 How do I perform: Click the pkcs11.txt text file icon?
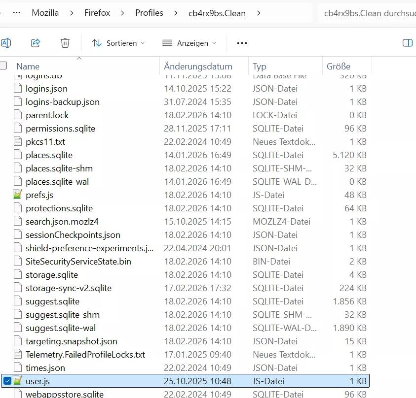click(x=17, y=141)
